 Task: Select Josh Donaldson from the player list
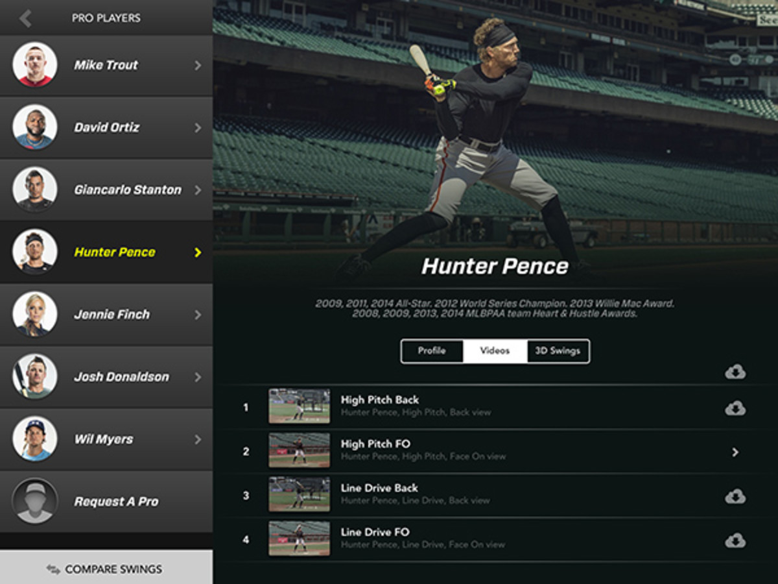pos(106,377)
